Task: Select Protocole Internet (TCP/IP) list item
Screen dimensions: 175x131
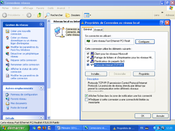Action: coord(109,65)
